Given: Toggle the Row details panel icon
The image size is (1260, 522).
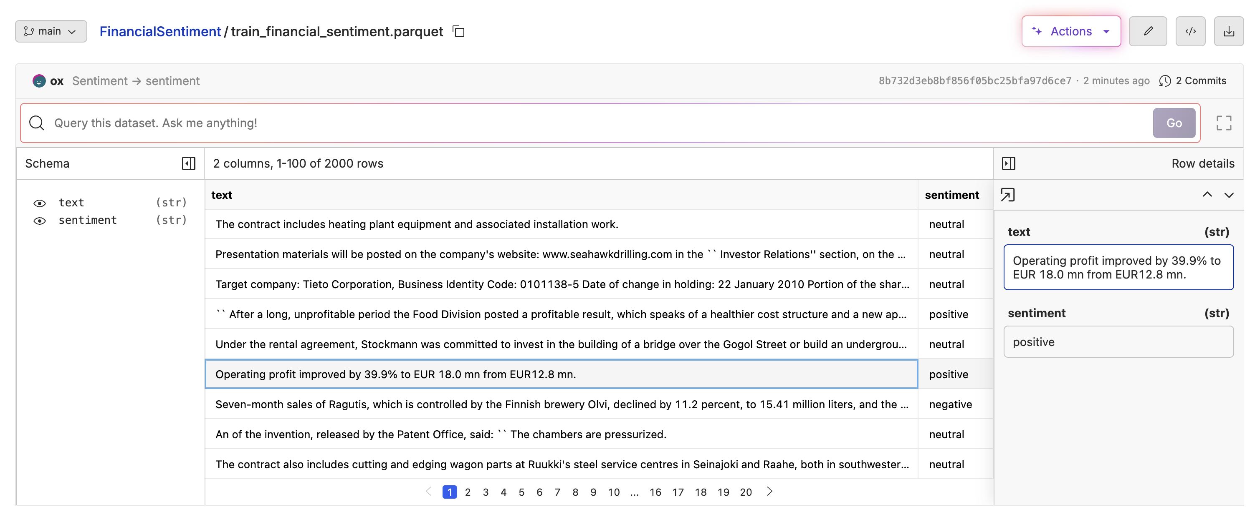Looking at the screenshot, I should point(1009,163).
